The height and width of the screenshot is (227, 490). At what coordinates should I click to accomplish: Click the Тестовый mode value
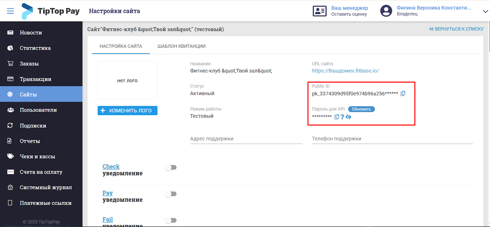[x=202, y=116]
